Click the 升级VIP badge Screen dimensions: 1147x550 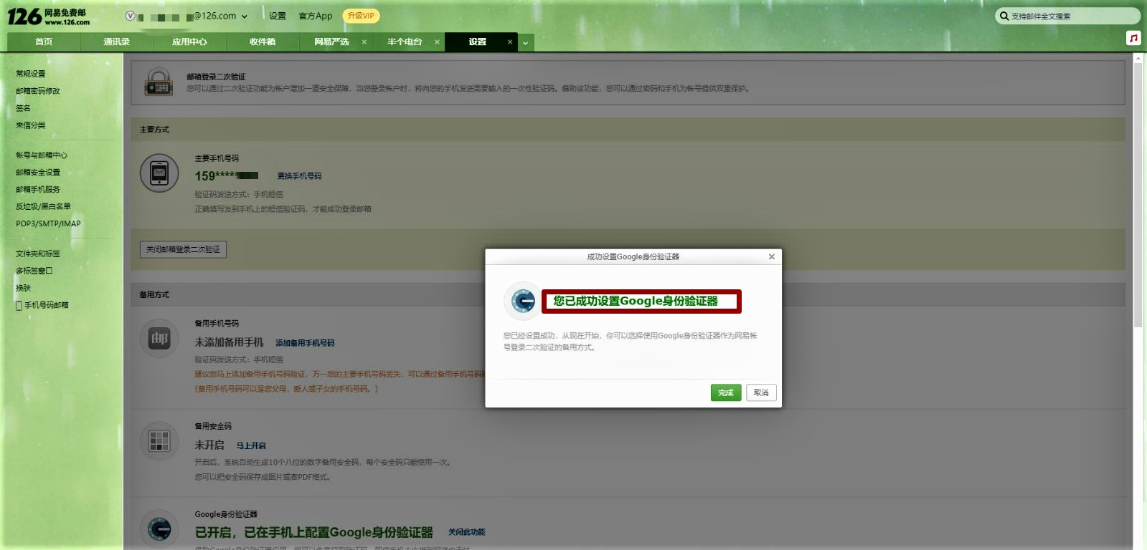coord(361,16)
